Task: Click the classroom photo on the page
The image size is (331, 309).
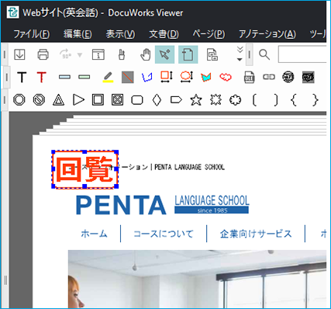Action: 197,279
